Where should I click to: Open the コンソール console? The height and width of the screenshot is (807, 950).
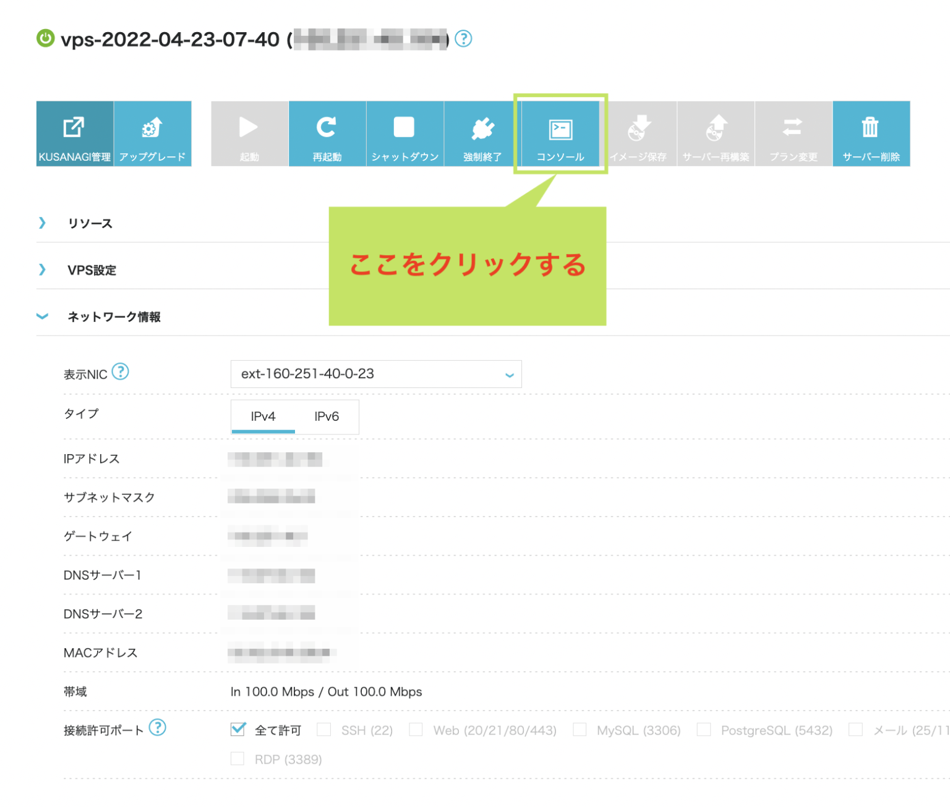(560, 133)
